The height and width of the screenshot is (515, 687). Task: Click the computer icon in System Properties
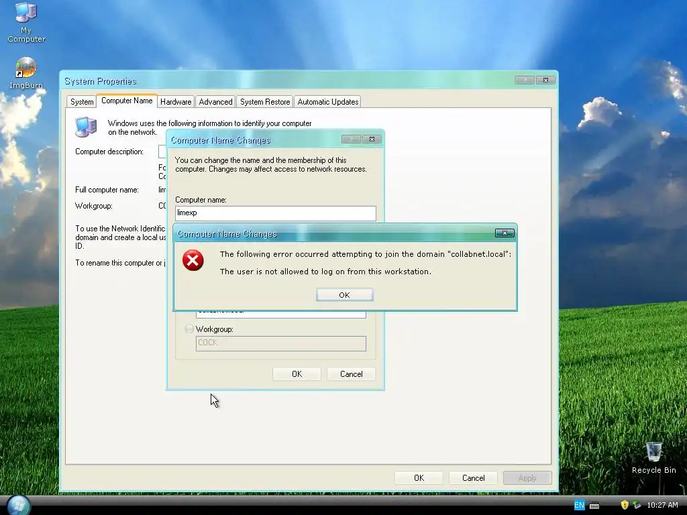click(x=85, y=127)
